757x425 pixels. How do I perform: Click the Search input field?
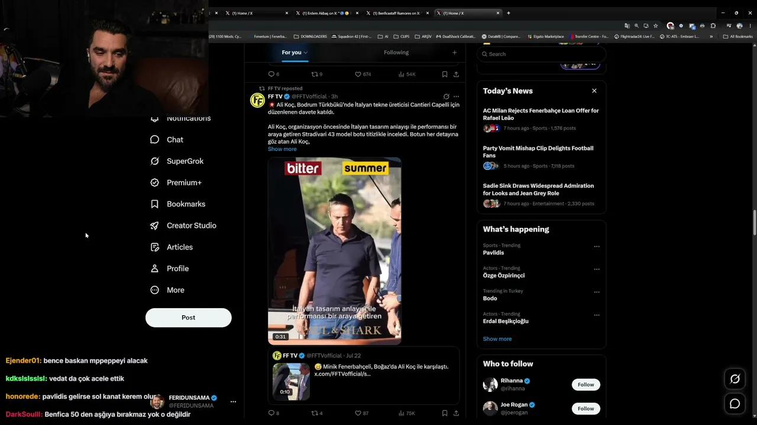click(x=542, y=54)
